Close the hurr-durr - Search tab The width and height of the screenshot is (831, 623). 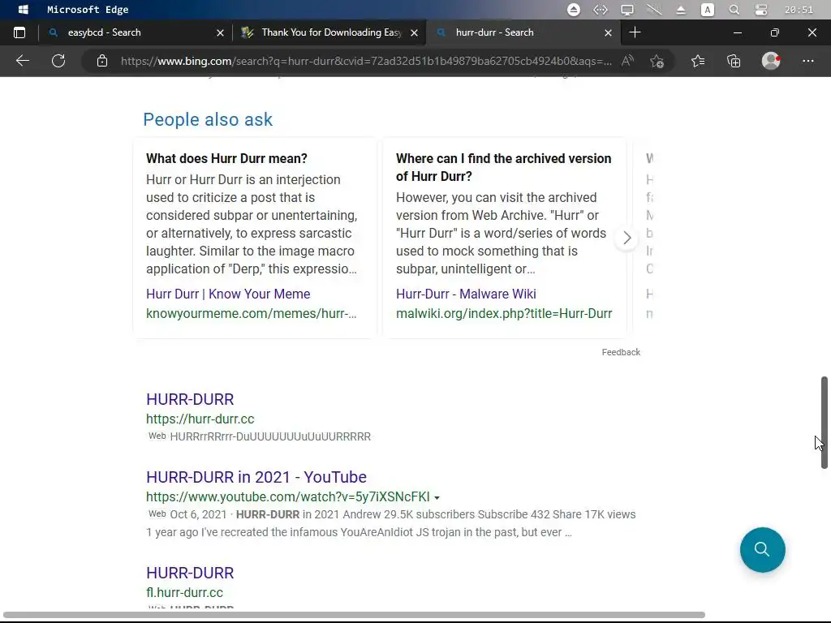point(609,32)
